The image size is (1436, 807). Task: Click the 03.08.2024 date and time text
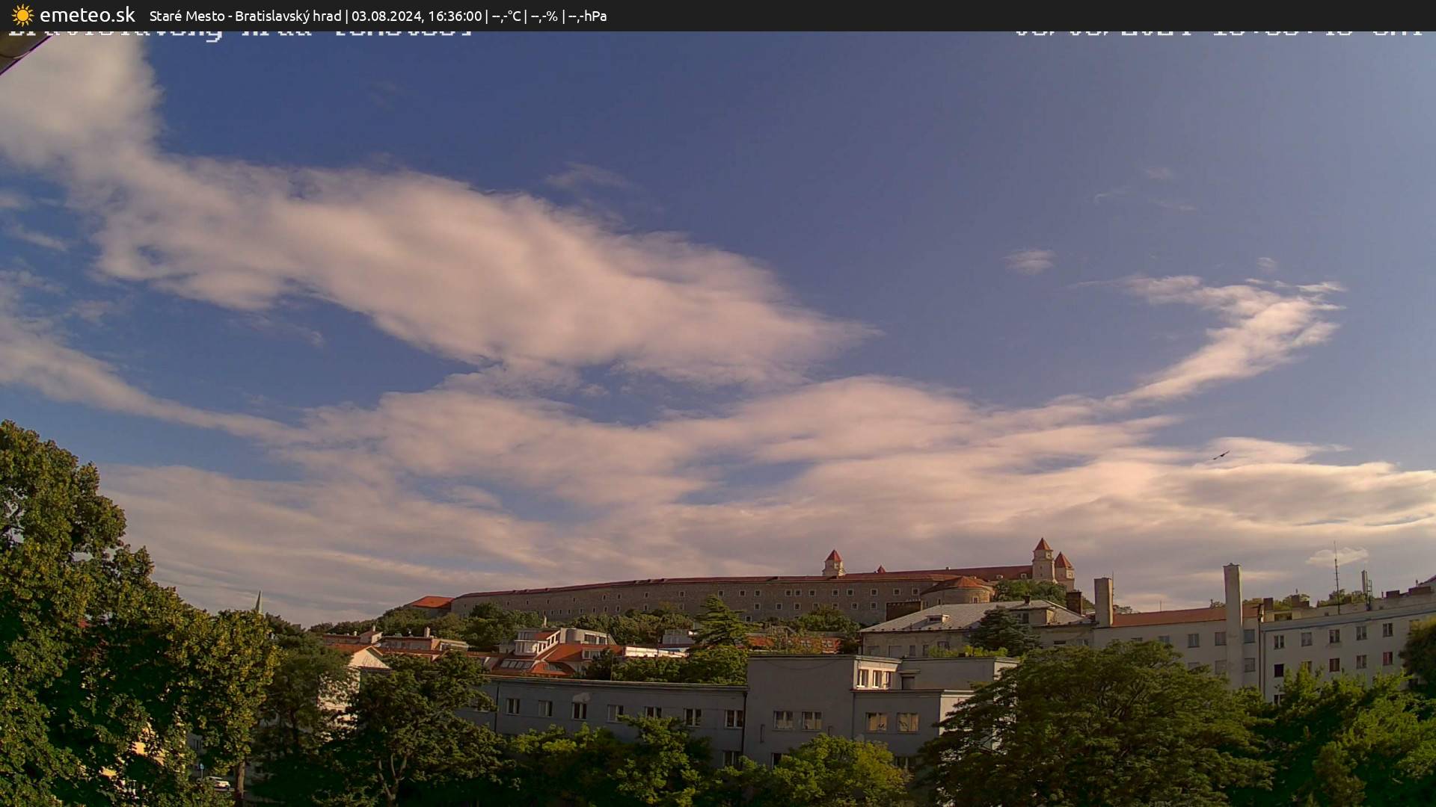[x=416, y=16]
